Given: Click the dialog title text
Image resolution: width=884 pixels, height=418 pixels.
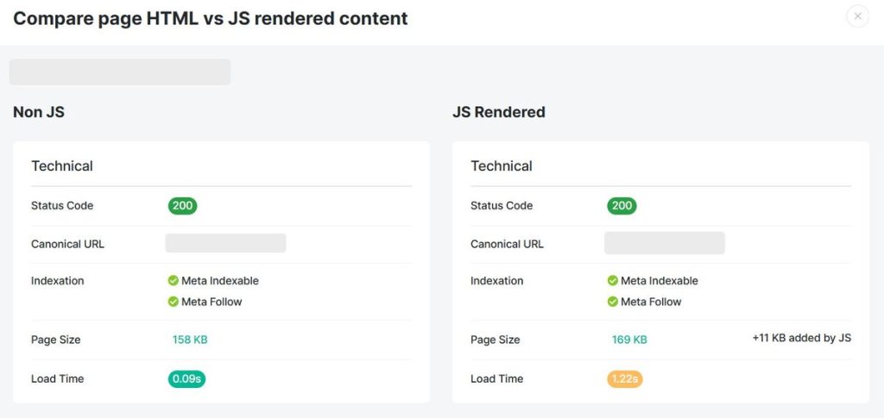Looking at the screenshot, I should tap(211, 18).
